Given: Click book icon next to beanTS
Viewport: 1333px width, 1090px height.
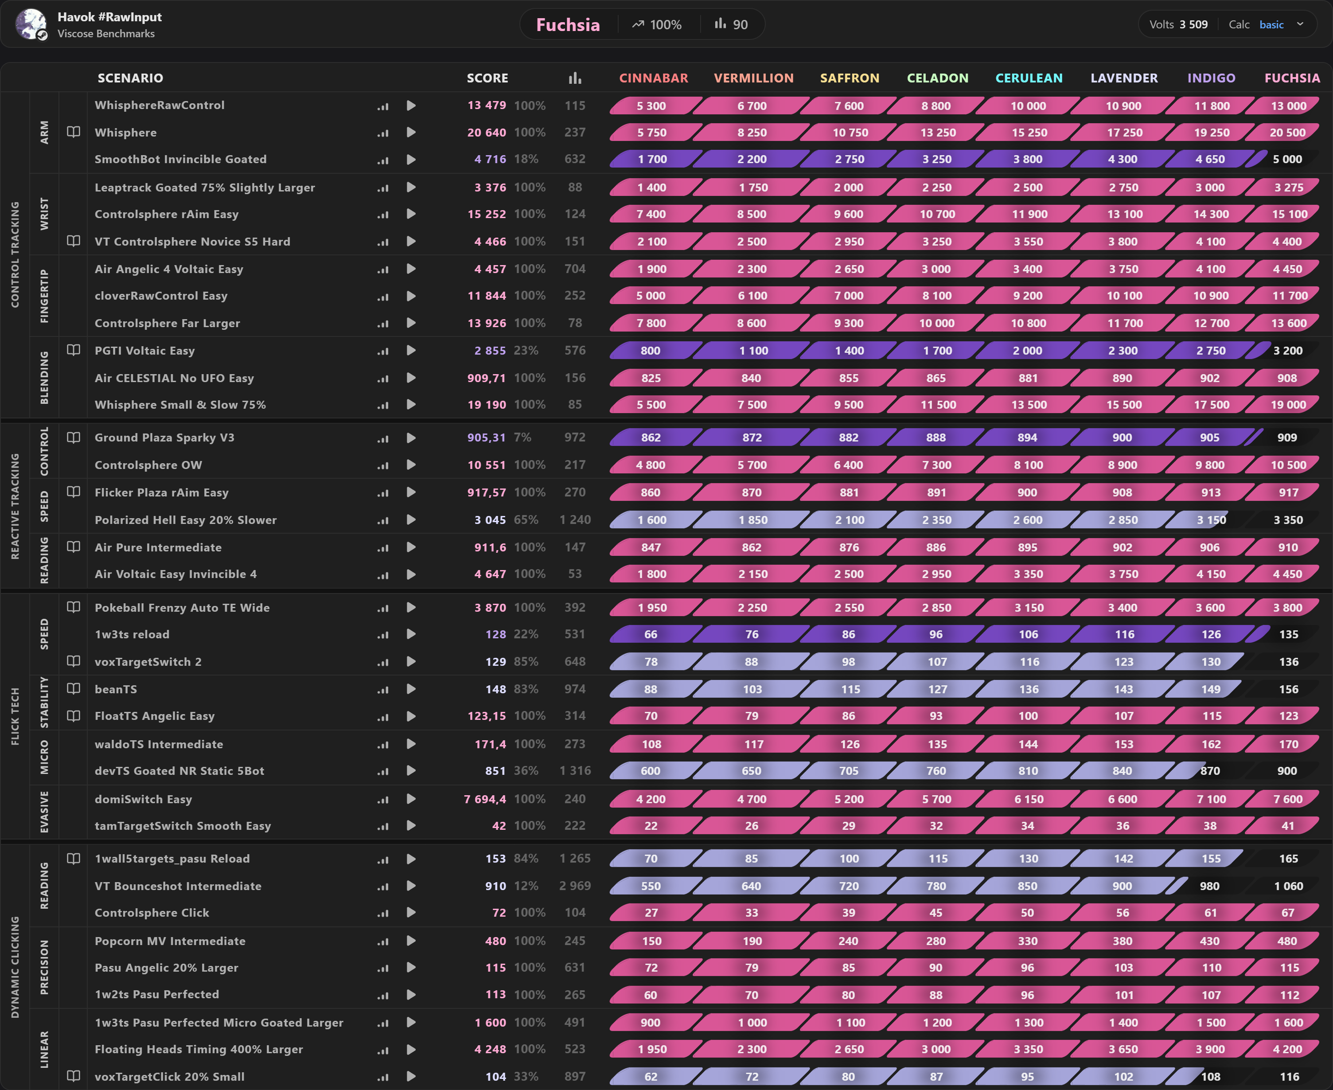Looking at the screenshot, I should (74, 688).
